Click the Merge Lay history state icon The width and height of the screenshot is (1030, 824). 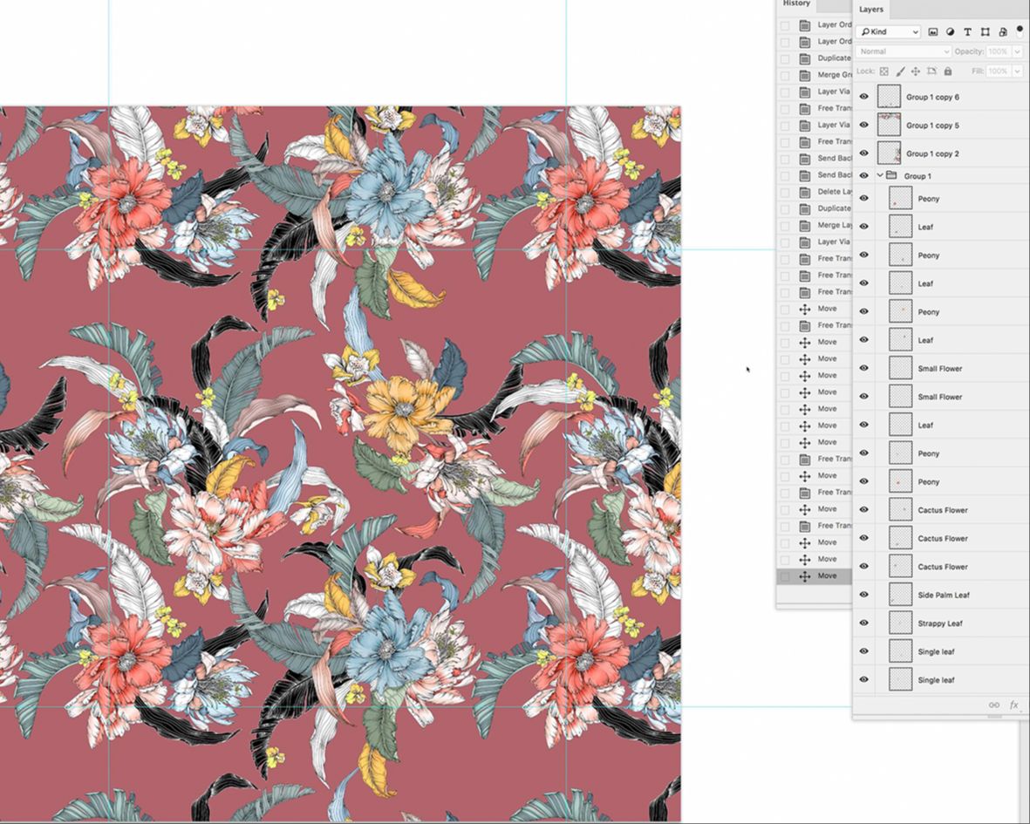(805, 225)
